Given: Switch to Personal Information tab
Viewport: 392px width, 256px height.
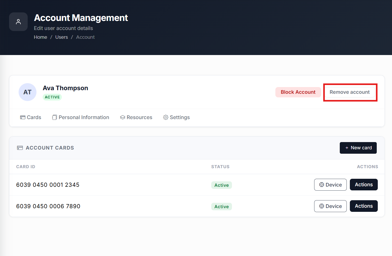Looking at the screenshot, I should tap(80, 117).
